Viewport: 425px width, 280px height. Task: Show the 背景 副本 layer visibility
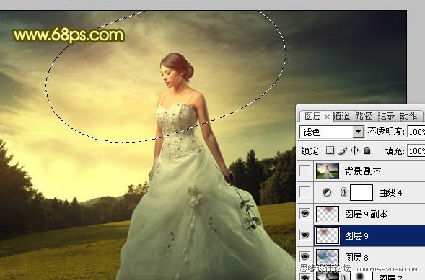305,171
